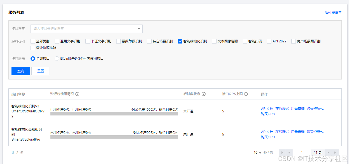Check the 通用文字识别 checkbox
The height and width of the screenshot is (164, 349).
click(x=57, y=41)
